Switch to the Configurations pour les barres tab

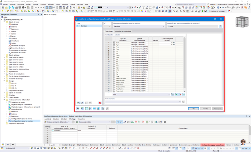pyautogui.click(x=189, y=145)
